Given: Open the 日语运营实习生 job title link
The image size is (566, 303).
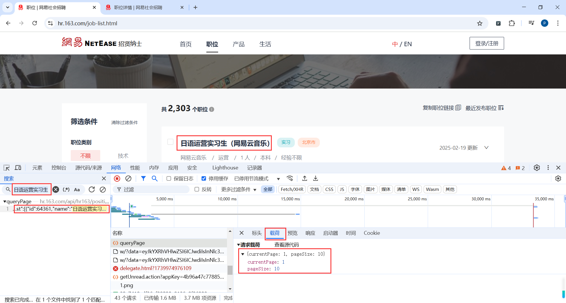Looking at the screenshot, I should [225, 143].
